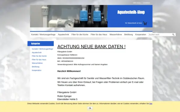The image size is (180, 112).
Task: Select 'Filter für das Haus' in top menu
Action: pyautogui.click(x=99, y=35)
